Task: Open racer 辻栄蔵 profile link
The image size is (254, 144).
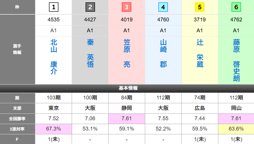Action: [x=200, y=53]
